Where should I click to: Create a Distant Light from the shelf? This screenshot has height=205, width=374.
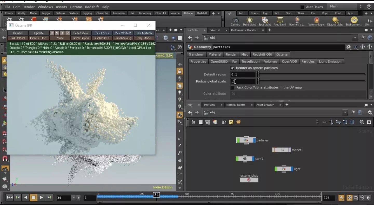click(335, 21)
